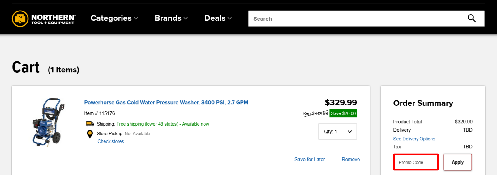
Task: Click the store pickup location pin icon
Action: (90, 134)
